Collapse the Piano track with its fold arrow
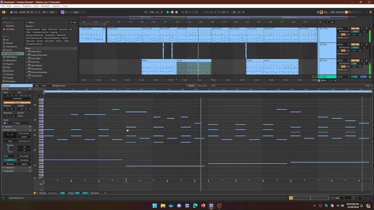The width and height of the screenshot is (374, 210). tap(321, 29)
